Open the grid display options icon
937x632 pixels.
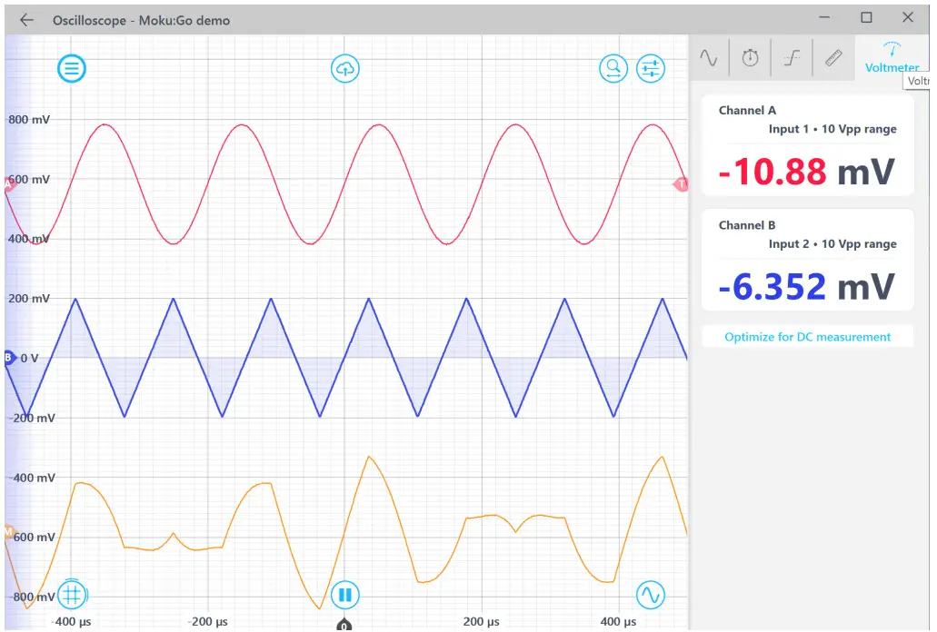tap(72, 595)
